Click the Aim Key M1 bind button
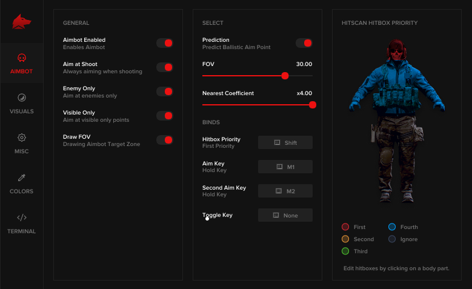This screenshot has height=289, width=472. point(285,167)
